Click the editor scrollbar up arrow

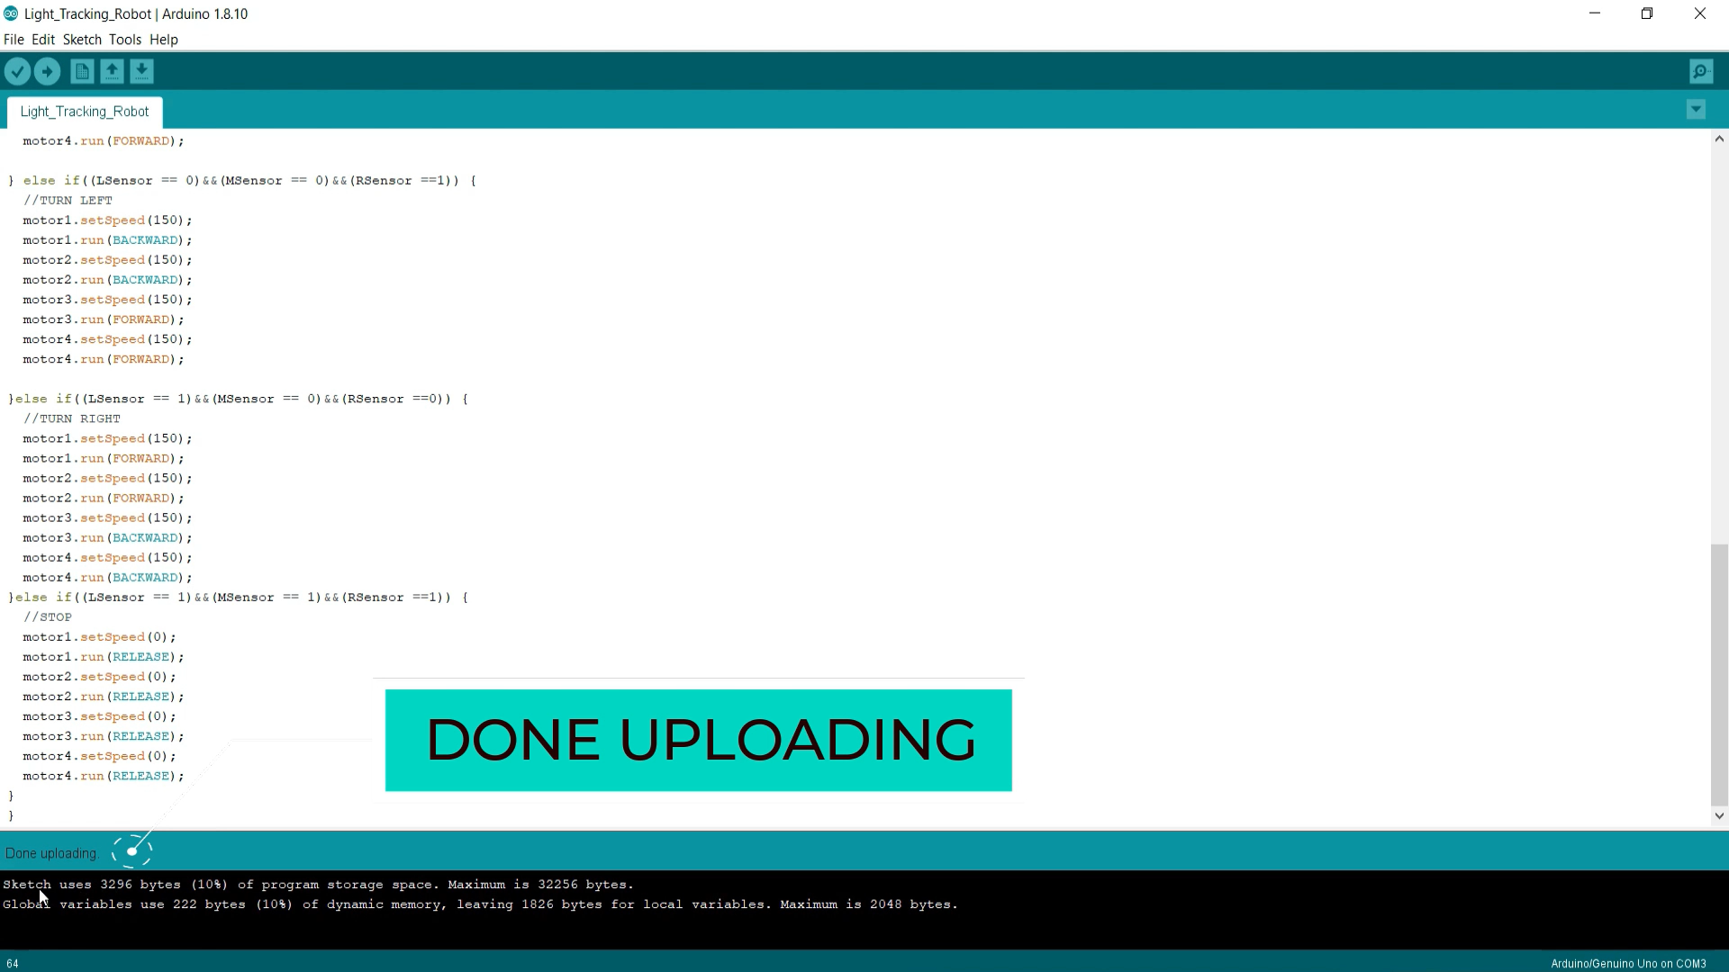click(1719, 139)
